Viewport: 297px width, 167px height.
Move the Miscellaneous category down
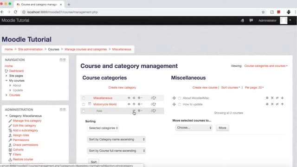[x=134, y=98]
